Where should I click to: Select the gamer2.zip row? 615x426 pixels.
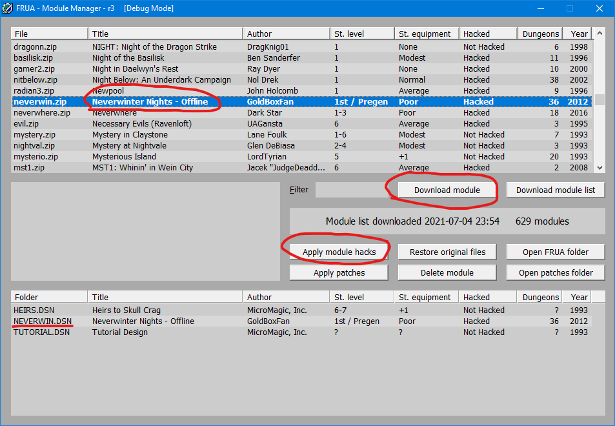click(301, 68)
